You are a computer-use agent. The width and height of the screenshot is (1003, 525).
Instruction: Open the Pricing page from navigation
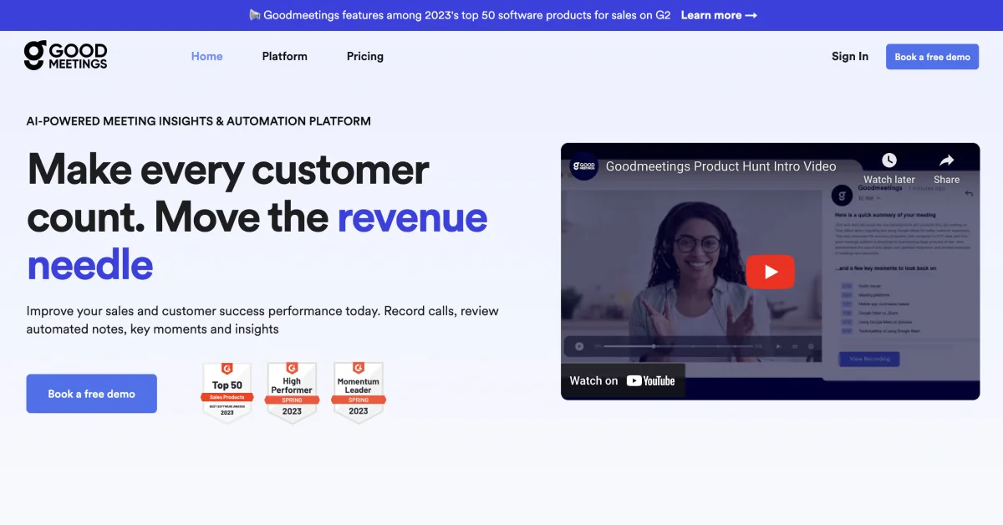[x=365, y=57]
